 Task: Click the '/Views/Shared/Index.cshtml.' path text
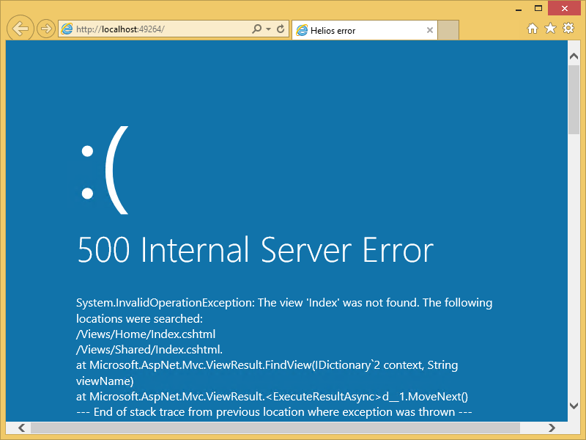click(149, 350)
